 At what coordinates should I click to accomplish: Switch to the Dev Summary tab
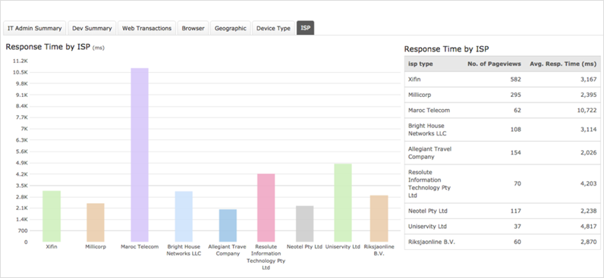(x=92, y=28)
